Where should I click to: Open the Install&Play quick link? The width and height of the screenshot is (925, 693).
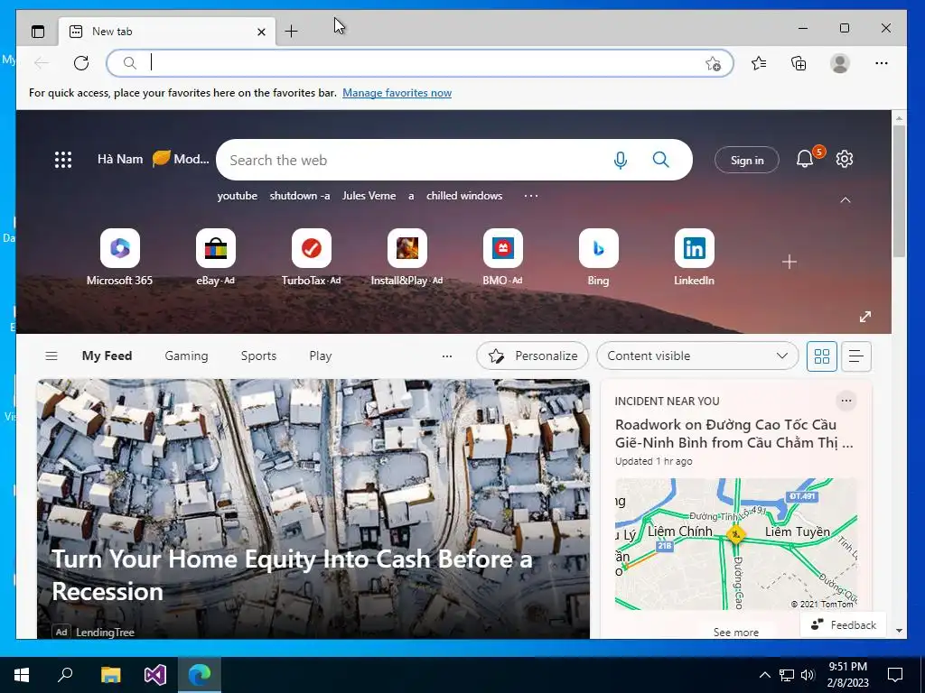click(x=407, y=257)
